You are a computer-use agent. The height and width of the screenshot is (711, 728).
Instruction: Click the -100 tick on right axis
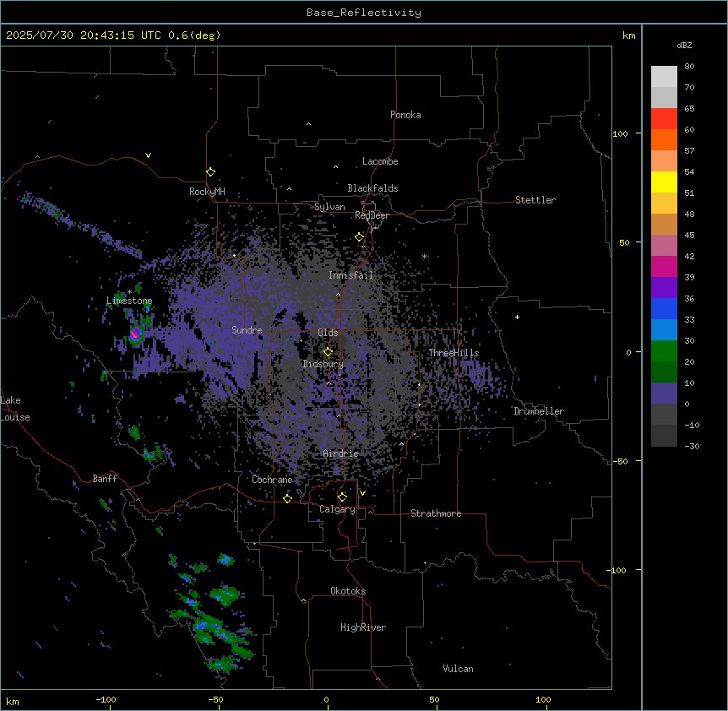[617, 570]
